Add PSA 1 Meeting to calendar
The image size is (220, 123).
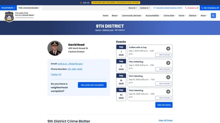coord(163,83)
